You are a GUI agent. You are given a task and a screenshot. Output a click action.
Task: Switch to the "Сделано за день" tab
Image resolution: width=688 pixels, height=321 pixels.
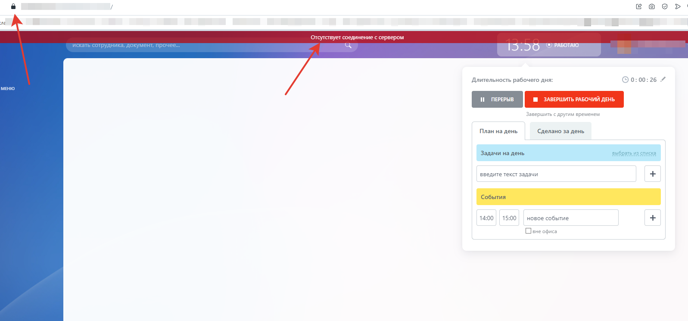(560, 131)
